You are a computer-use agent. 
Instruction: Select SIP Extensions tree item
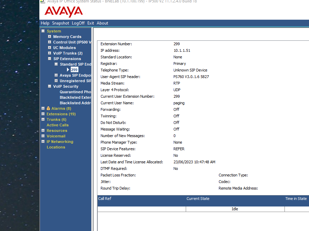67,59
